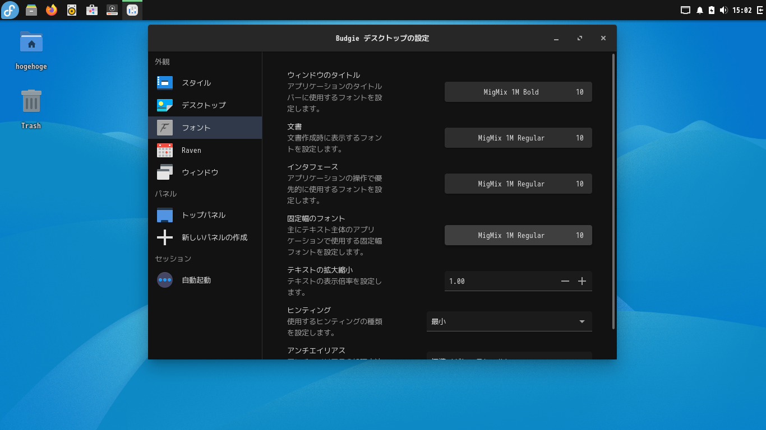Increase text scaling with plus button
766x430 pixels.
coord(582,281)
